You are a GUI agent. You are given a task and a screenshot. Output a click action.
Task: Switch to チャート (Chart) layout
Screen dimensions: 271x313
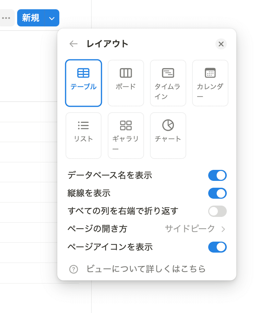tap(168, 136)
